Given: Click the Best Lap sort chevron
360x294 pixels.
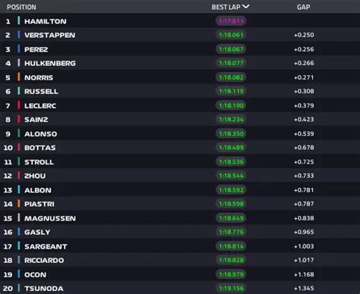Looking at the screenshot, I should (245, 7).
